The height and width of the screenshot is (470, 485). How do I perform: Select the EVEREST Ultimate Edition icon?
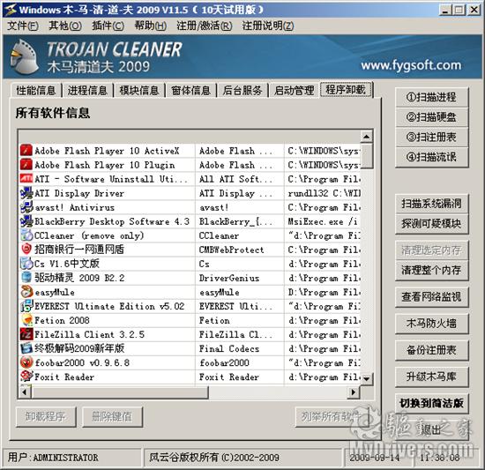[x=26, y=306]
